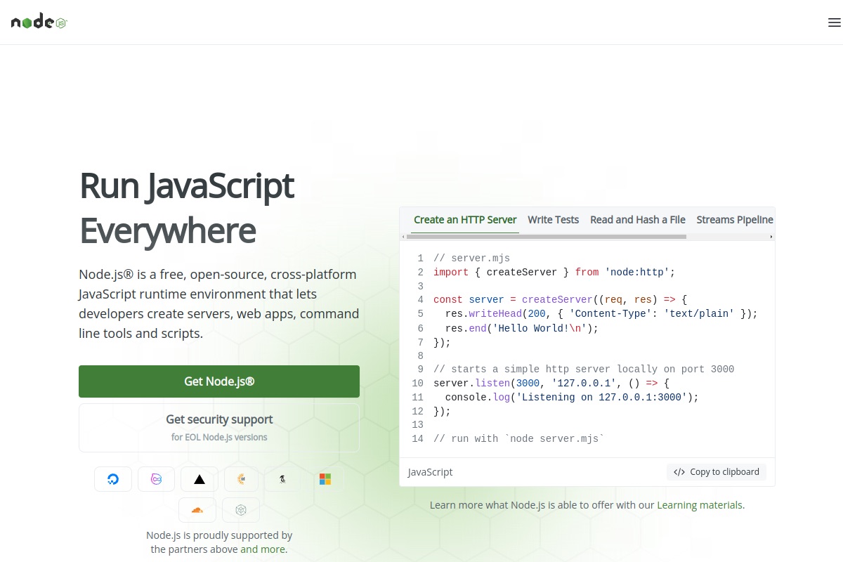Open the Microsoft partner logo
The height and width of the screenshot is (562, 843).
click(325, 479)
